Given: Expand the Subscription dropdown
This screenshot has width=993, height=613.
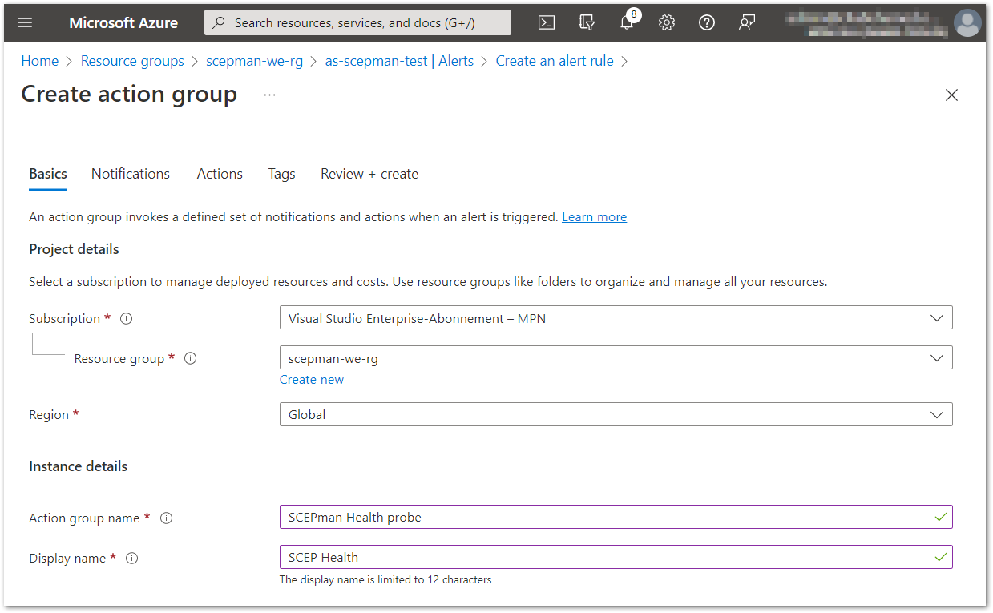Looking at the screenshot, I should 616,318.
